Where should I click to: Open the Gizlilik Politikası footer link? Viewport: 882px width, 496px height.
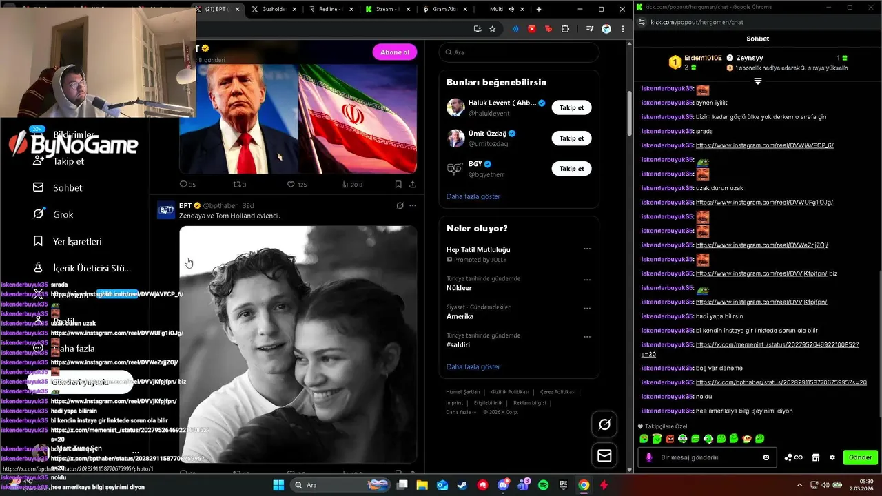(510, 392)
